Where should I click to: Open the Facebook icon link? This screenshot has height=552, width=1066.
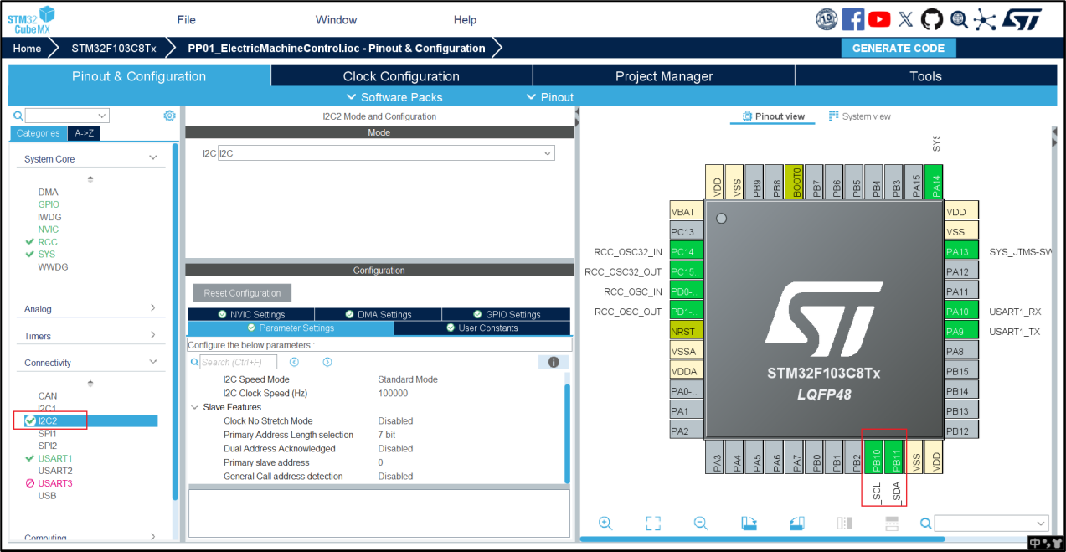click(x=852, y=19)
